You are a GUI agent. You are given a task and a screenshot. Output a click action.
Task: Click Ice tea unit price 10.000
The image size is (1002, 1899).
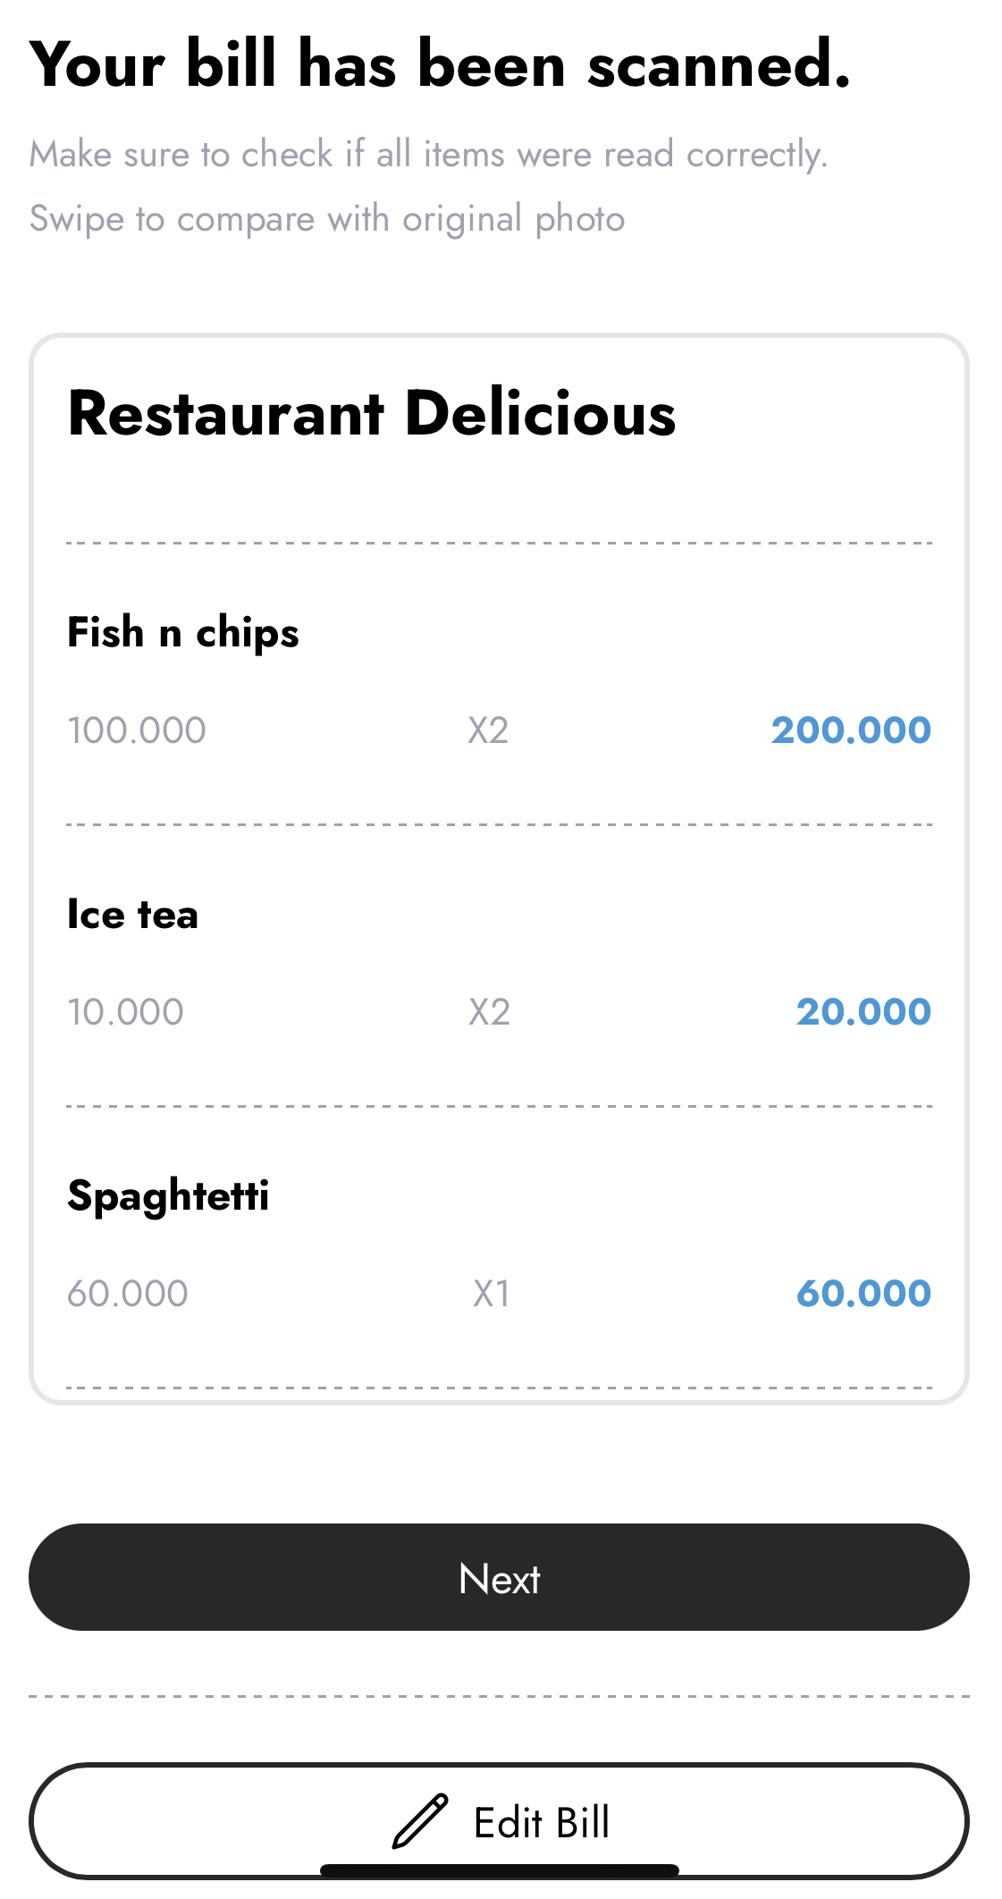pyautogui.click(x=126, y=1012)
